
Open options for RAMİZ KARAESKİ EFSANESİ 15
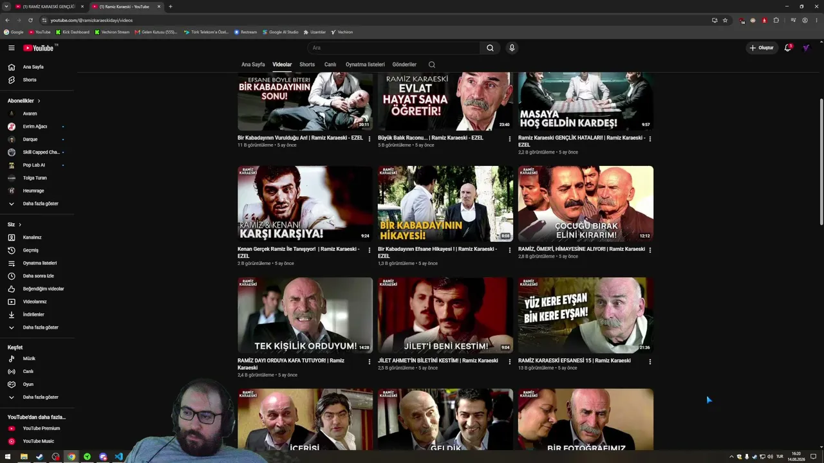650,362
